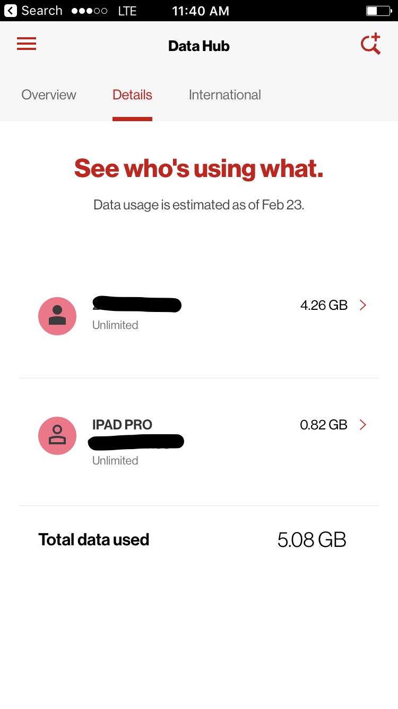Open the IPAD PRO device name
398x709 pixels.
pyautogui.click(x=122, y=425)
